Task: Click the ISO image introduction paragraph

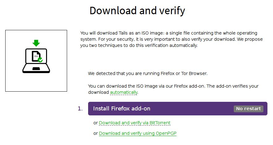Action: 172,39
